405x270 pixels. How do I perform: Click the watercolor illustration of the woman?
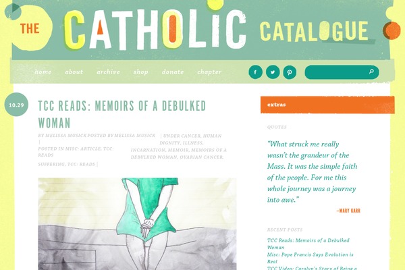point(137,223)
